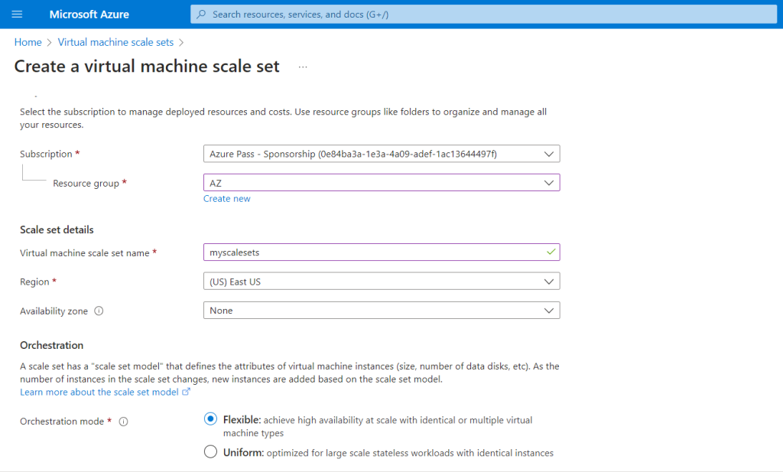This screenshot has height=472, width=783.
Task: Click the Orchestration mode info icon
Action: coord(123,422)
